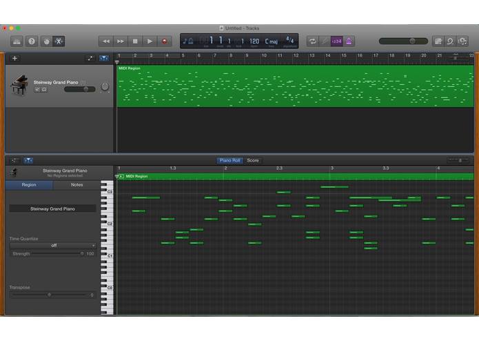Screen dimensions: 479x341
Task: Play the C3 piano key
Action: click(x=107, y=192)
